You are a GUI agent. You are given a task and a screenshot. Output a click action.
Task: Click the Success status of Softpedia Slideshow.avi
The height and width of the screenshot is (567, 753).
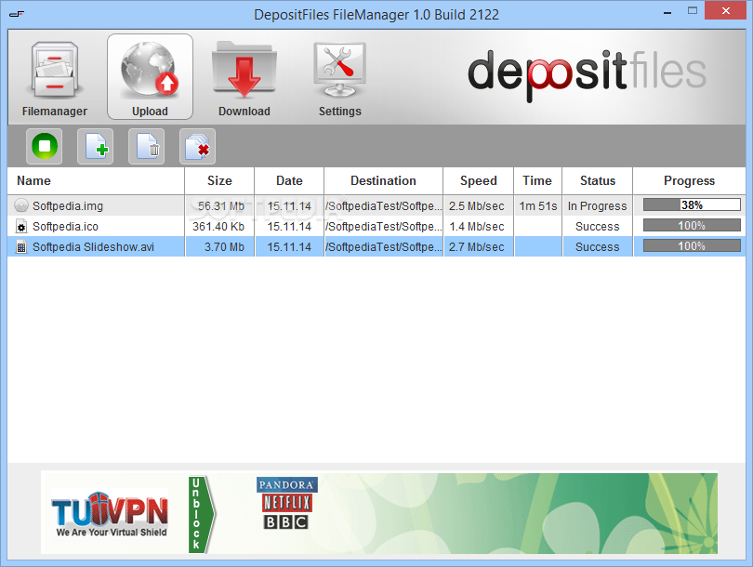(598, 247)
